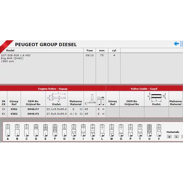Click the cyl column header

pos(114,50)
